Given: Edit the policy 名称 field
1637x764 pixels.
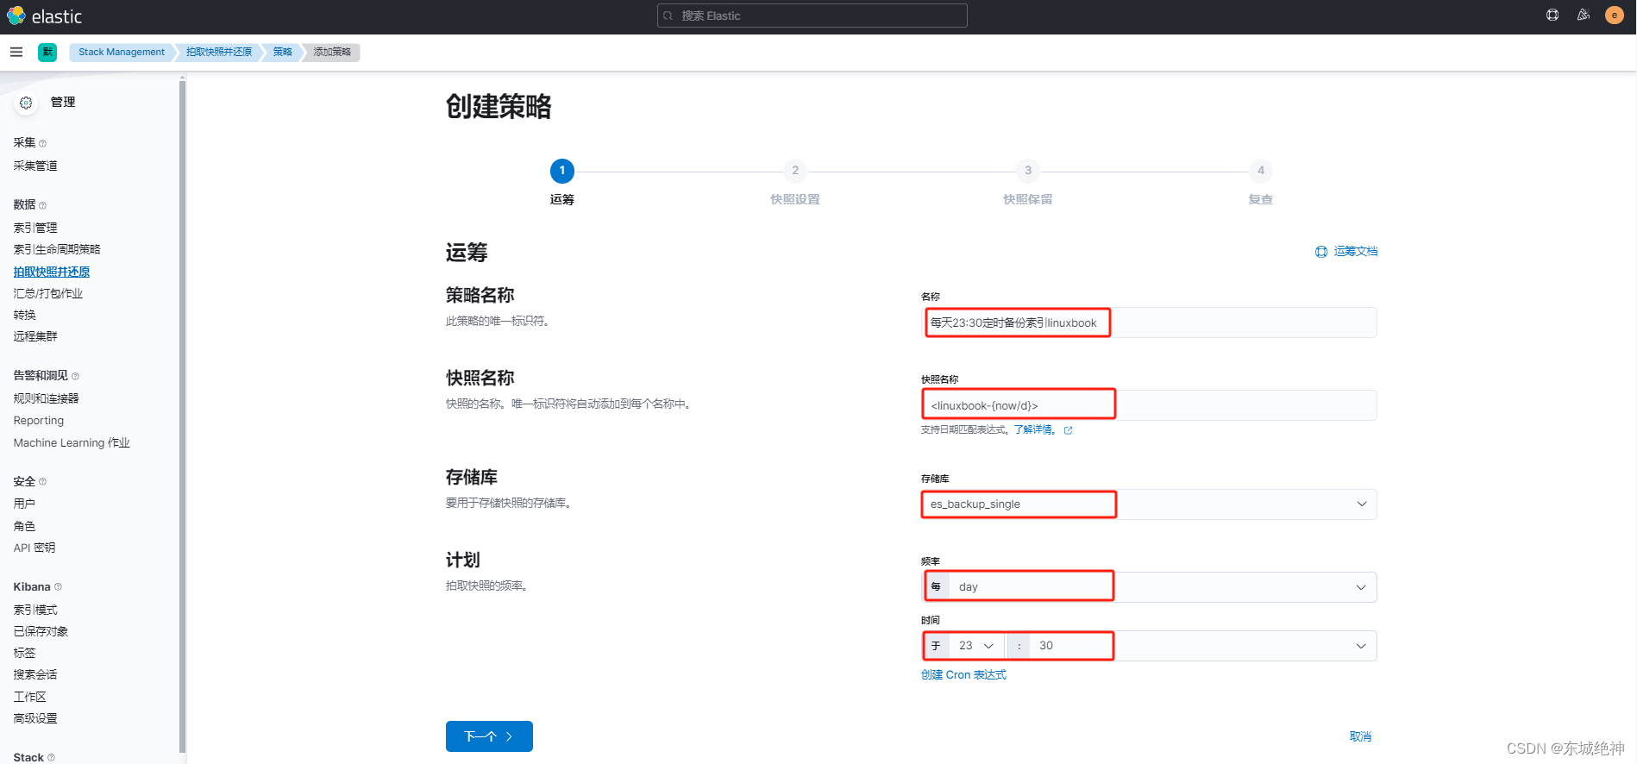Looking at the screenshot, I should [1149, 323].
